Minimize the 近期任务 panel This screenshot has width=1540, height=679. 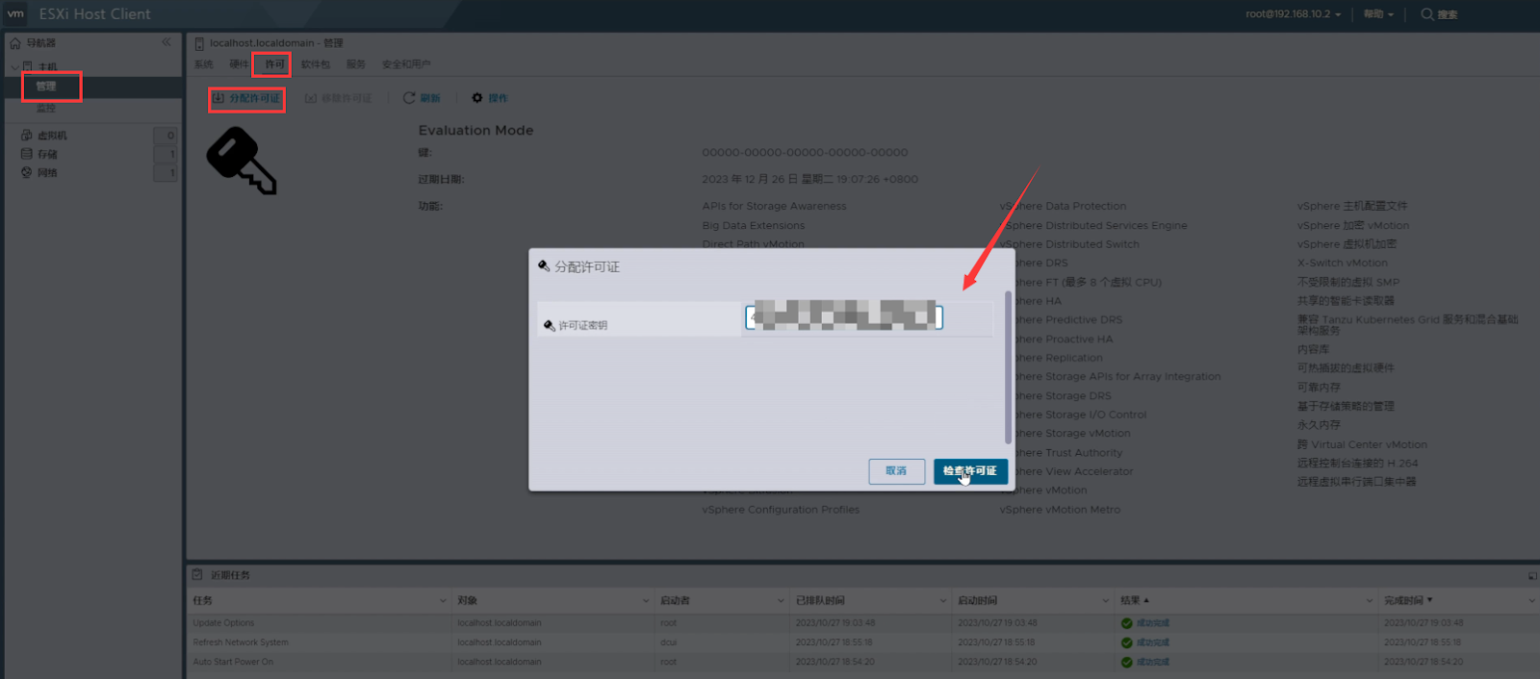(x=1531, y=576)
